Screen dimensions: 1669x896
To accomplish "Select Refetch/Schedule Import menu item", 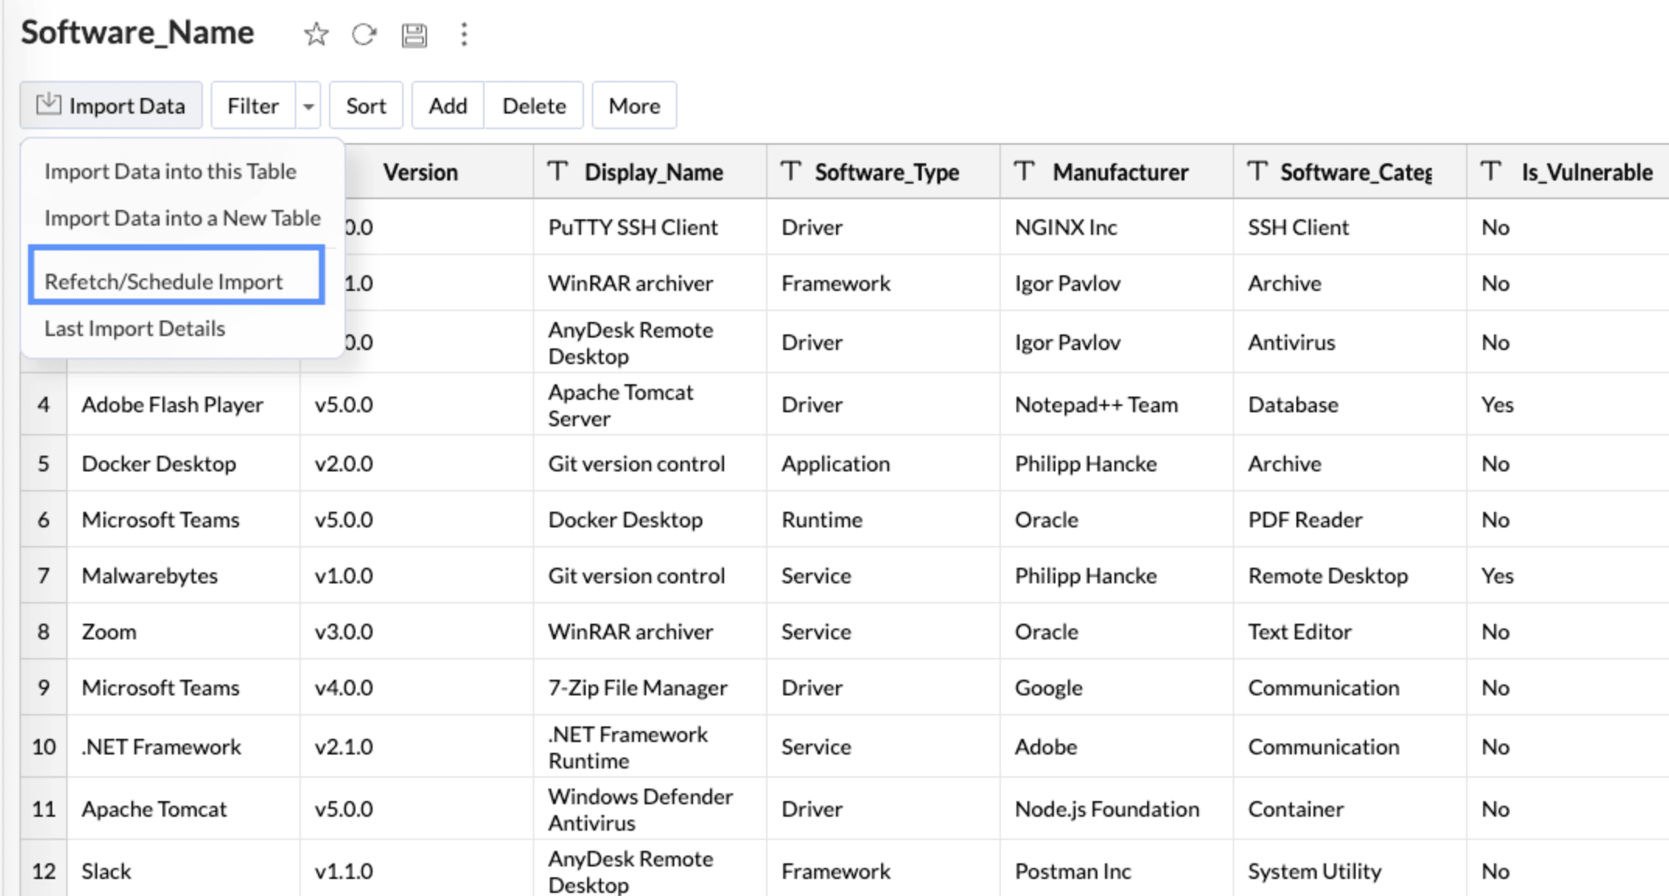I will pos(163,282).
